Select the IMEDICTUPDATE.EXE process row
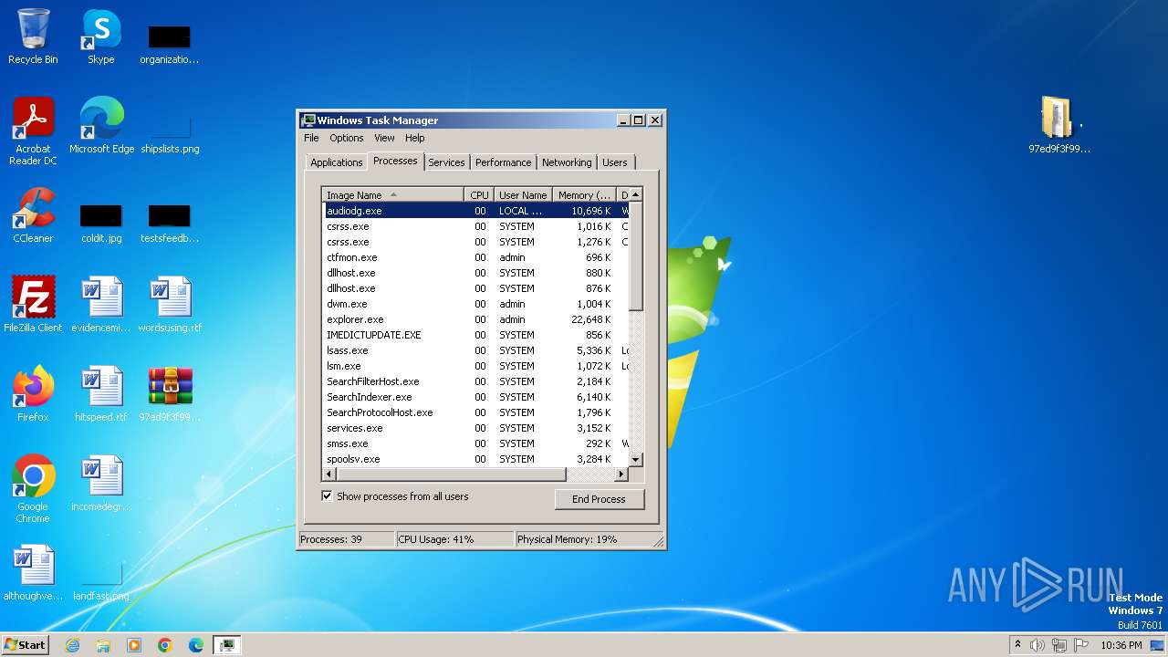 475,335
